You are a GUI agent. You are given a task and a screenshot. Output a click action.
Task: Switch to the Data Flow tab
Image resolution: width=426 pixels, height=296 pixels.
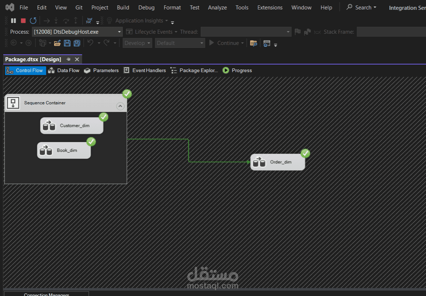coord(64,71)
